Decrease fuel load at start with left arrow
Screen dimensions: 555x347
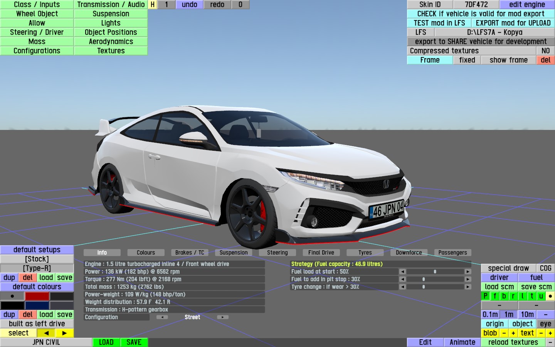[402, 272]
